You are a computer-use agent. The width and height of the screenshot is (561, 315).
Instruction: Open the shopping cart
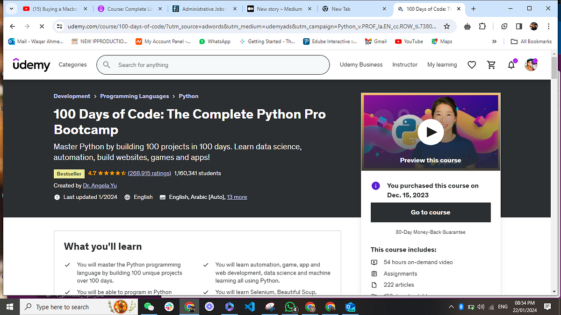[x=491, y=64]
